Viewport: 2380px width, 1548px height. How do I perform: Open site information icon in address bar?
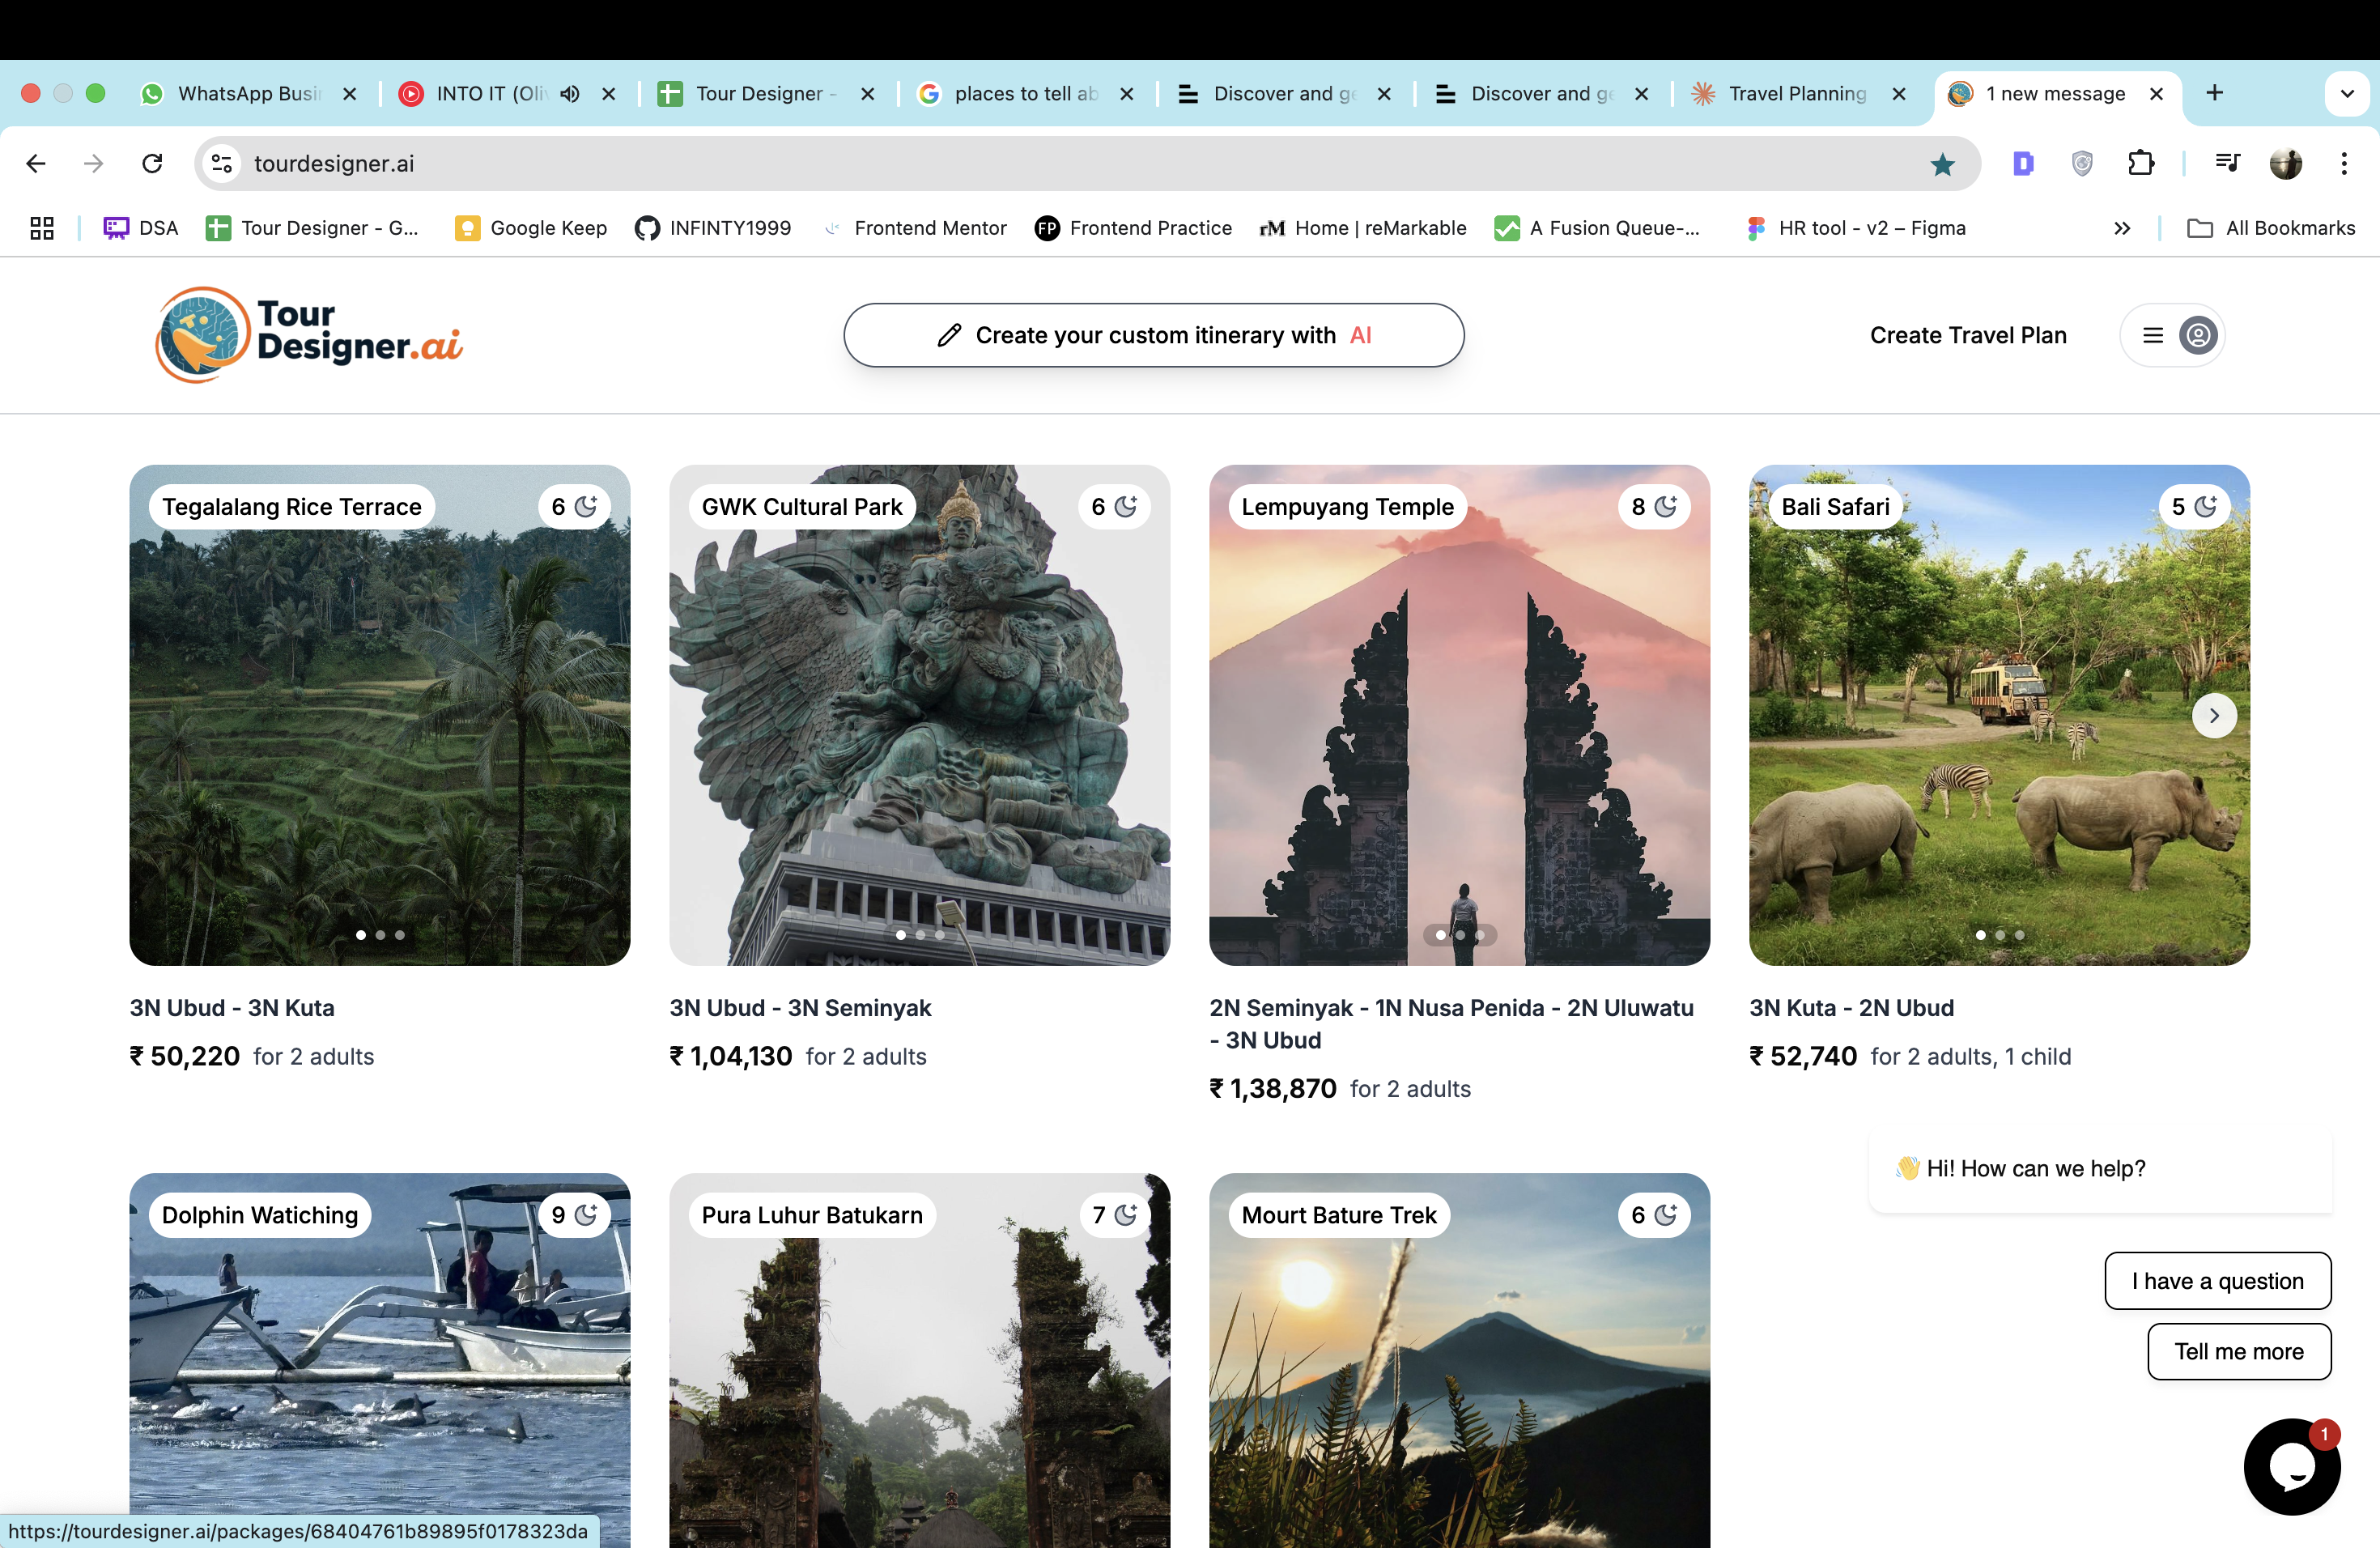[221, 163]
